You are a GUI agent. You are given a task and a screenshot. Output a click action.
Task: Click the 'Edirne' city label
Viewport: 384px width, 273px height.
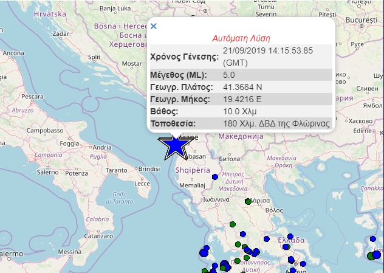click(362, 131)
